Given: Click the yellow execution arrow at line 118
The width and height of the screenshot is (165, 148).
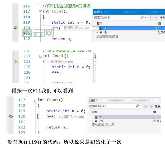Looking at the screenshot, I should 16,62.
